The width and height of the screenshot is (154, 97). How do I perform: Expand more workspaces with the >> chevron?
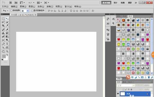pyautogui.click(x=136, y=3)
